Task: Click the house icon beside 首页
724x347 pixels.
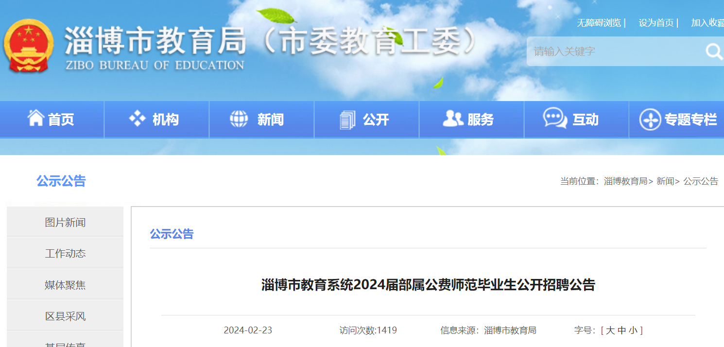Action: point(36,118)
